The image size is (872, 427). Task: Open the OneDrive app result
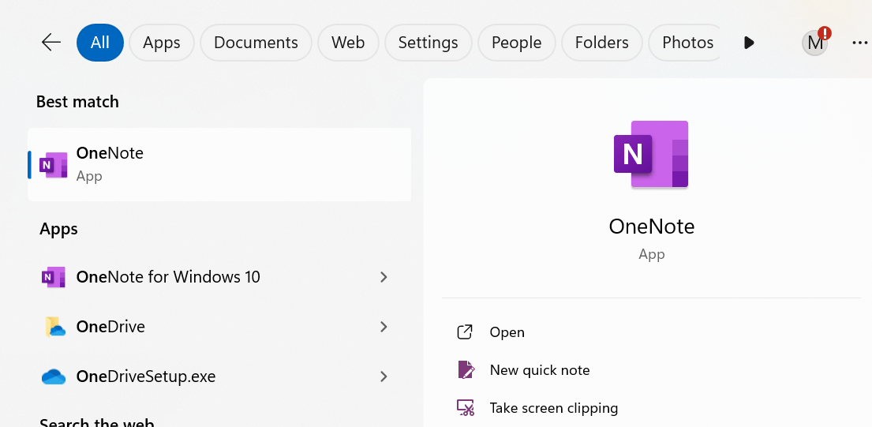point(219,326)
